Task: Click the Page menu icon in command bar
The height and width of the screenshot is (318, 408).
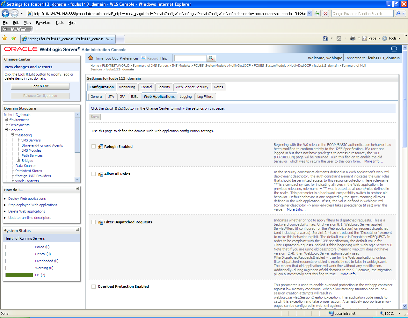Action: click(x=365, y=38)
